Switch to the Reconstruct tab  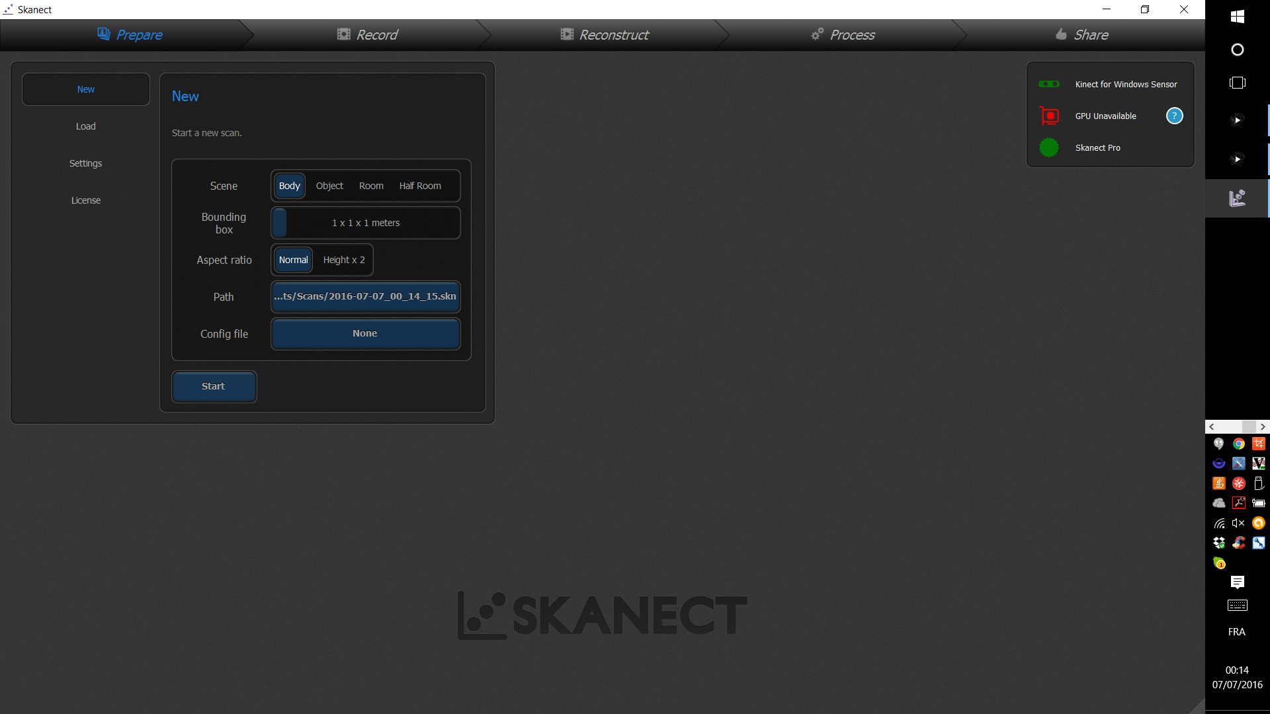(x=605, y=34)
